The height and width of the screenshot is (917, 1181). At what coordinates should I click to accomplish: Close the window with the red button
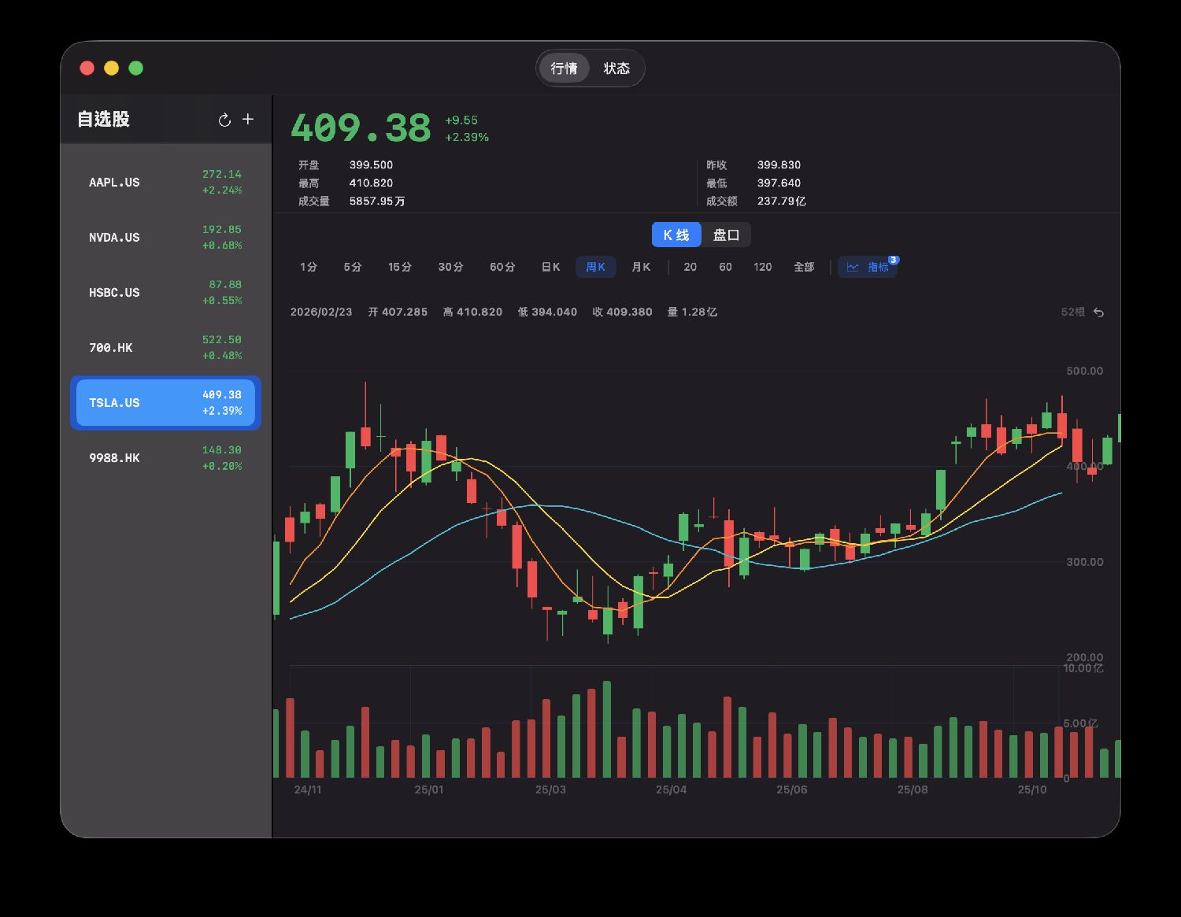[87, 68]
